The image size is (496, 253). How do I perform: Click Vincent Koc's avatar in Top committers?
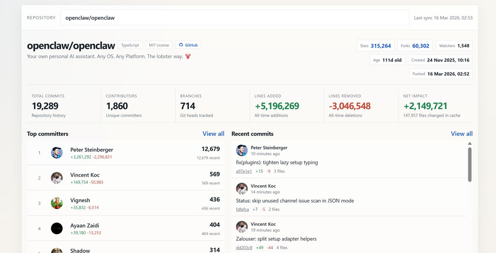coord(57,178)
